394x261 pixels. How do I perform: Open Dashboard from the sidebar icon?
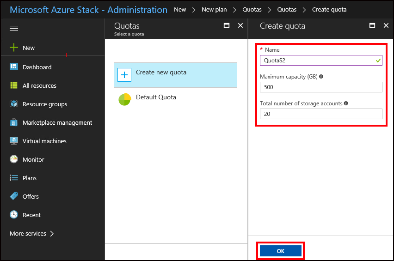coord(14,67)
